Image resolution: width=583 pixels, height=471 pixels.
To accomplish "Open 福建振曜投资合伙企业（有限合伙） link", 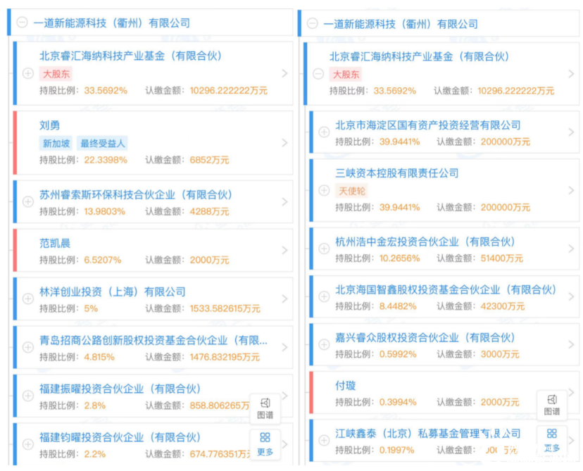I will click(120, 389).
